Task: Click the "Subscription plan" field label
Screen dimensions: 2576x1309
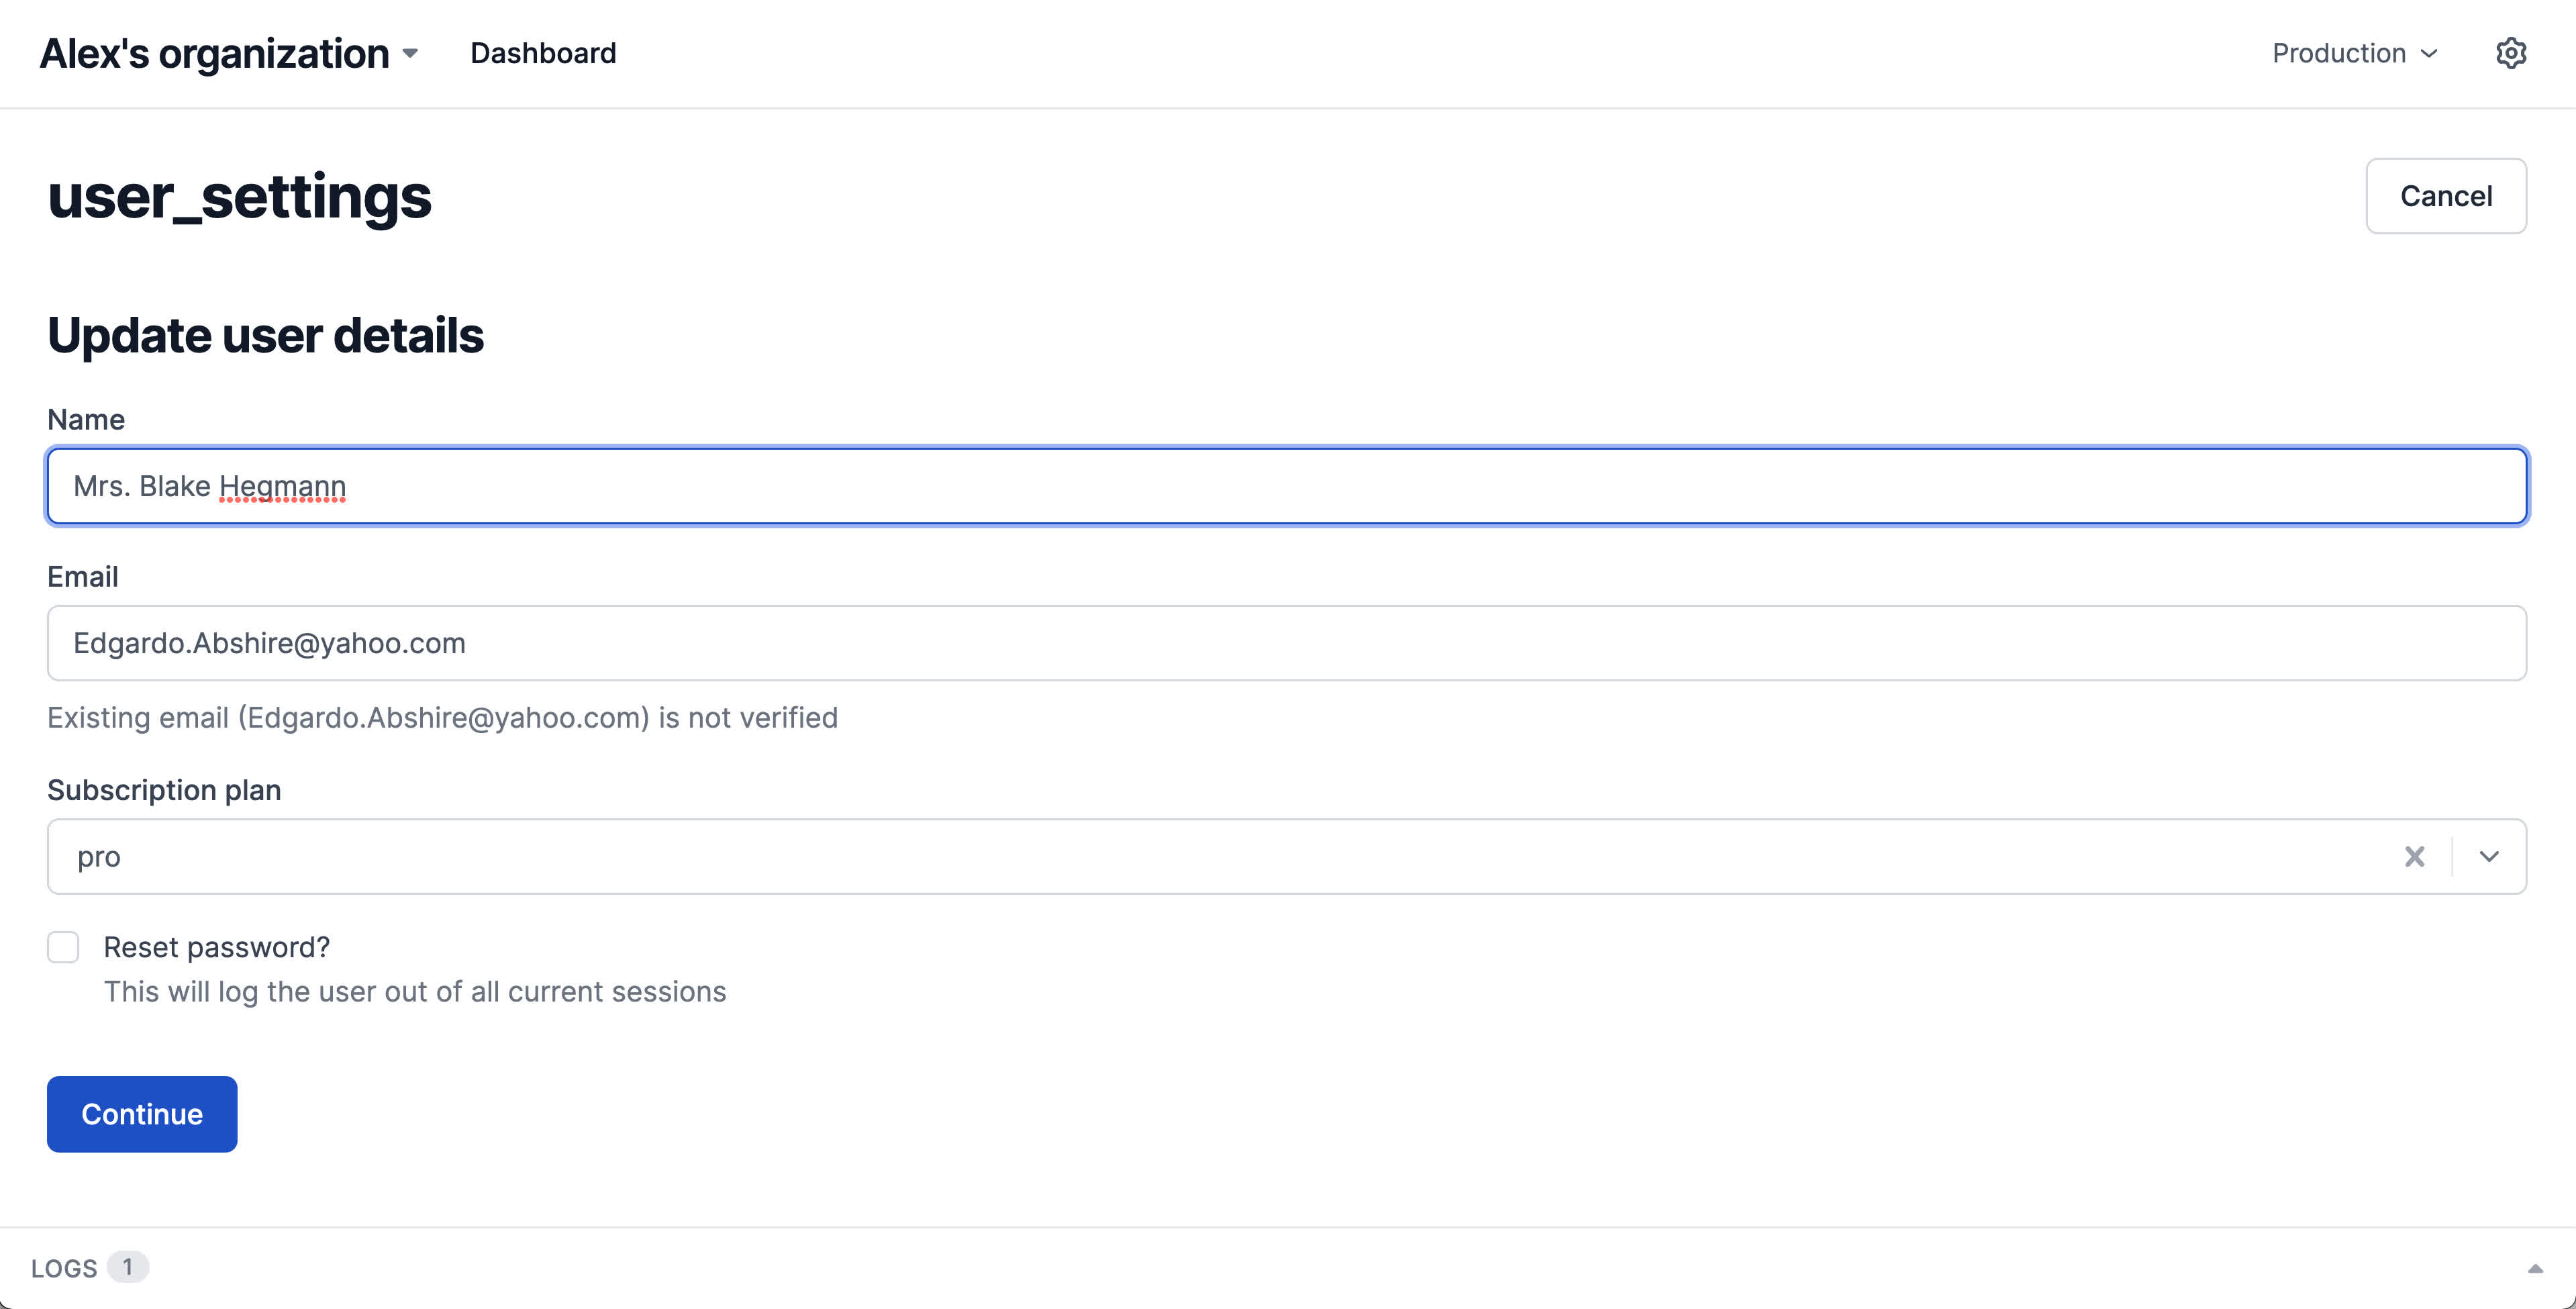Action: click(164, 790)
